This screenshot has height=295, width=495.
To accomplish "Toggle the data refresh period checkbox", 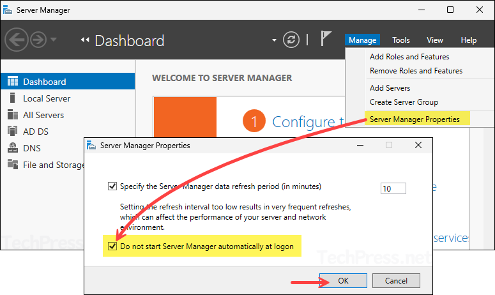I will pyautogui.click(x=112, y=186).
